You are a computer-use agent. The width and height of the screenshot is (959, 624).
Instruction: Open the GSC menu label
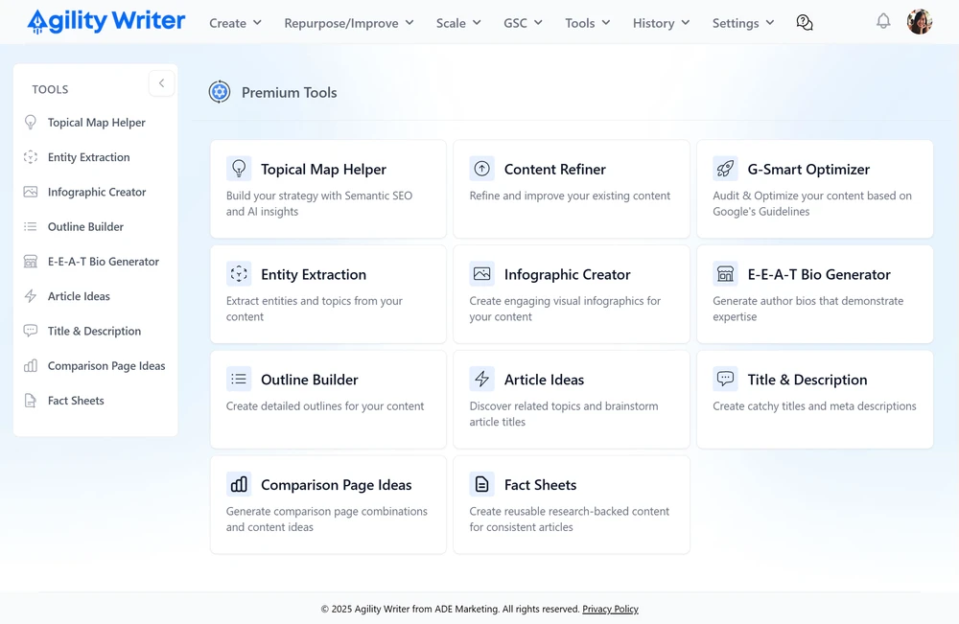point(516,23)
